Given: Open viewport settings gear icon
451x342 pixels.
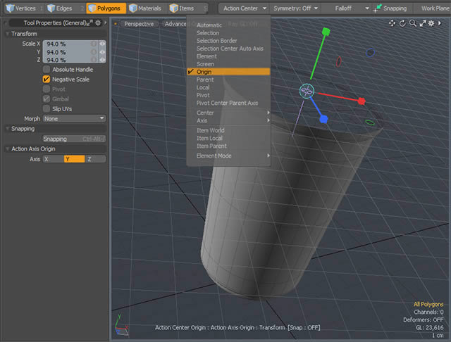Looking at the screenshot, I should (431, 23).
